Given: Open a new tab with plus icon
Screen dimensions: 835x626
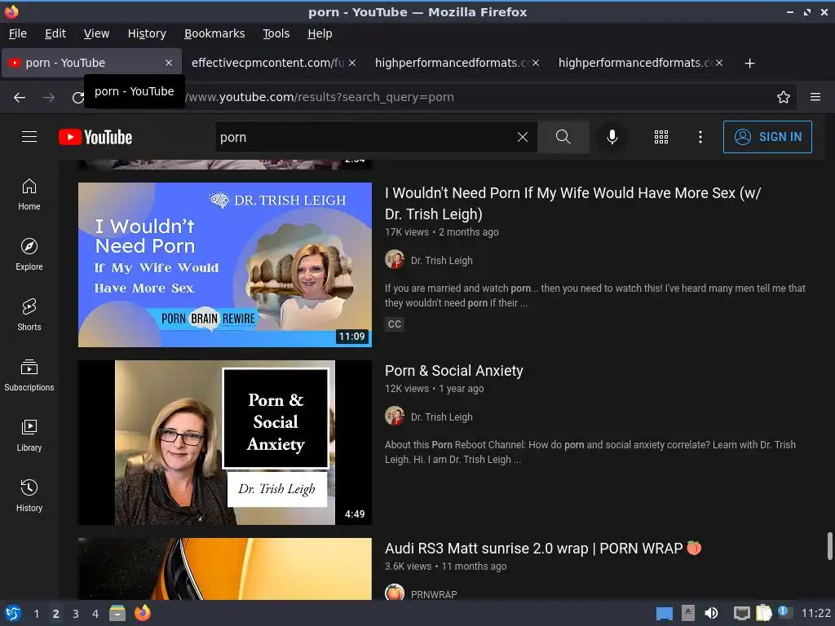Looking at the screenshot, I should click(750, 64).
